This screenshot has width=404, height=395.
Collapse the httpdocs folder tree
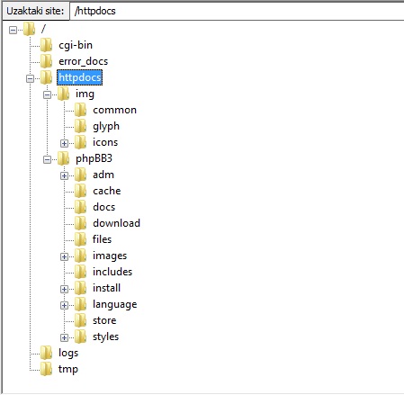click(x=30, y=78)
